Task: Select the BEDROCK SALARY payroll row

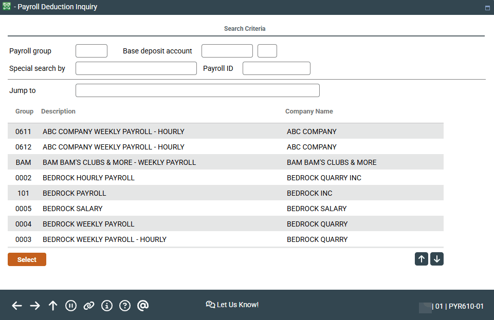Action: [72, 209]
